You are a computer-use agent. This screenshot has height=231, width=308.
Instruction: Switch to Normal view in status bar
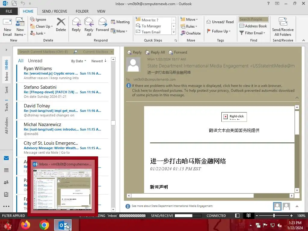coord(237,215)
